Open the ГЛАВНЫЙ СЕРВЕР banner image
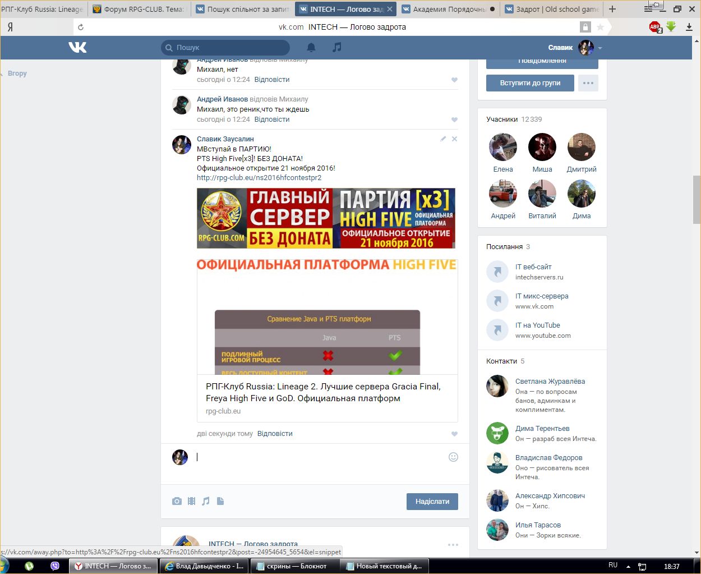 tap(326, 218)
